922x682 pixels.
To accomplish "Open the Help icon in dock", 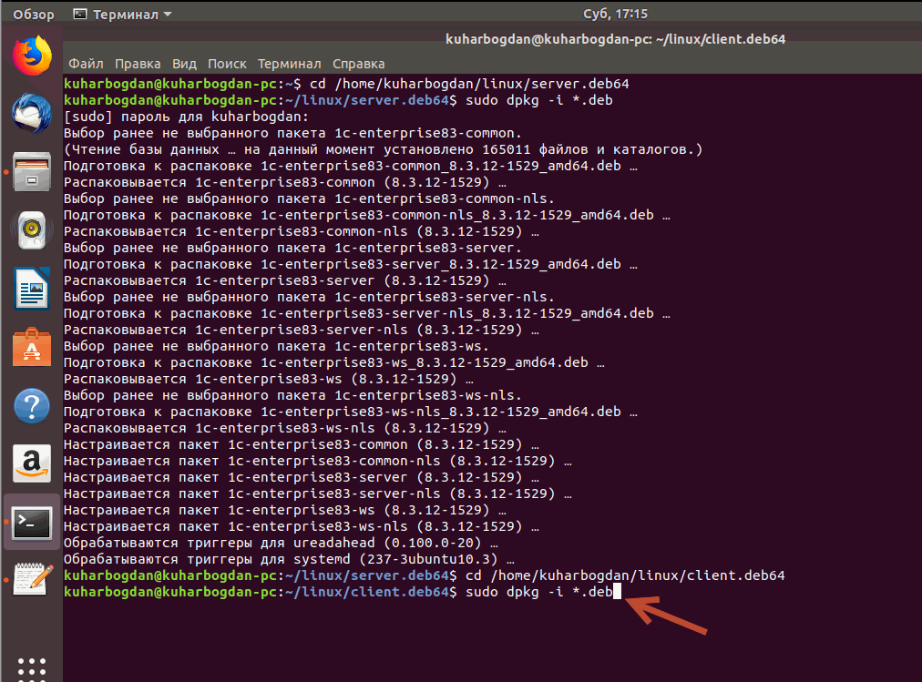I will (x=31, y=405).
